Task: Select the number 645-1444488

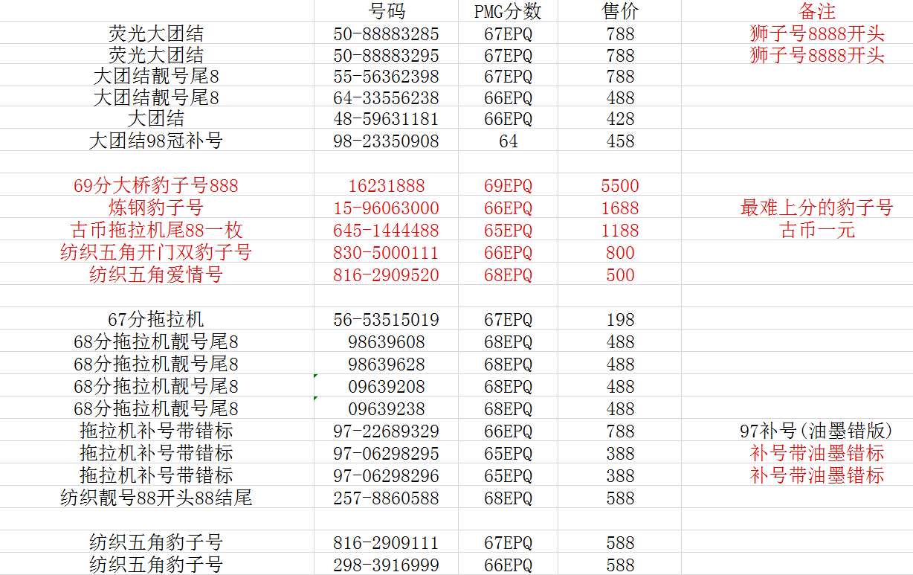Action: click(386, 230)
